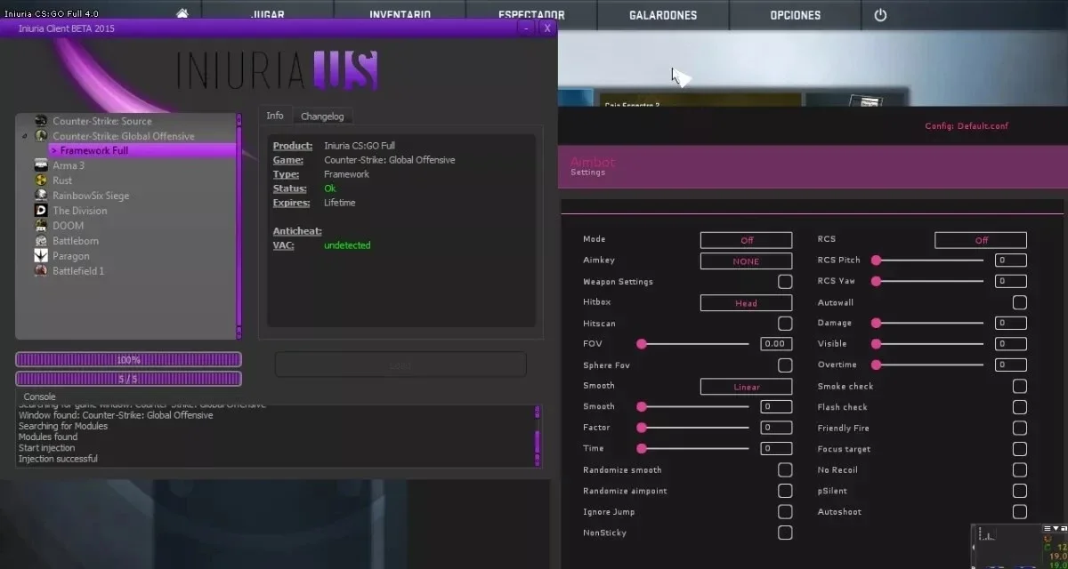Toggle Friendly Fire checkbox

(1020, 428)
